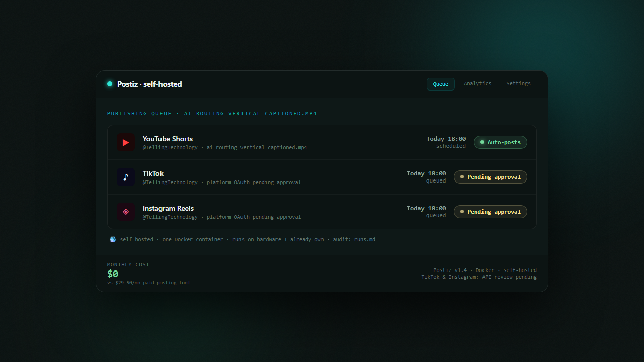Image resolution: width=644 pixels, height=362 pixels.
Task: Click the Monthly Cost label
Action: [128, 265]
